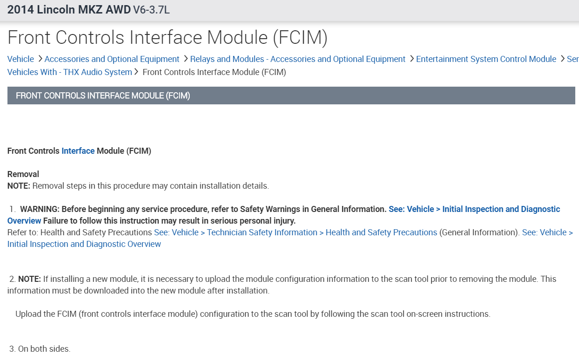Click the Vehicle breadcrumb link
The image size is (579, 362).
(x=21, y=59)
